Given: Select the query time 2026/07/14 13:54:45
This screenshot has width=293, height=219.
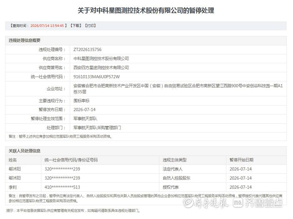Looking at the screenshot, I should [x=47, y=26].
